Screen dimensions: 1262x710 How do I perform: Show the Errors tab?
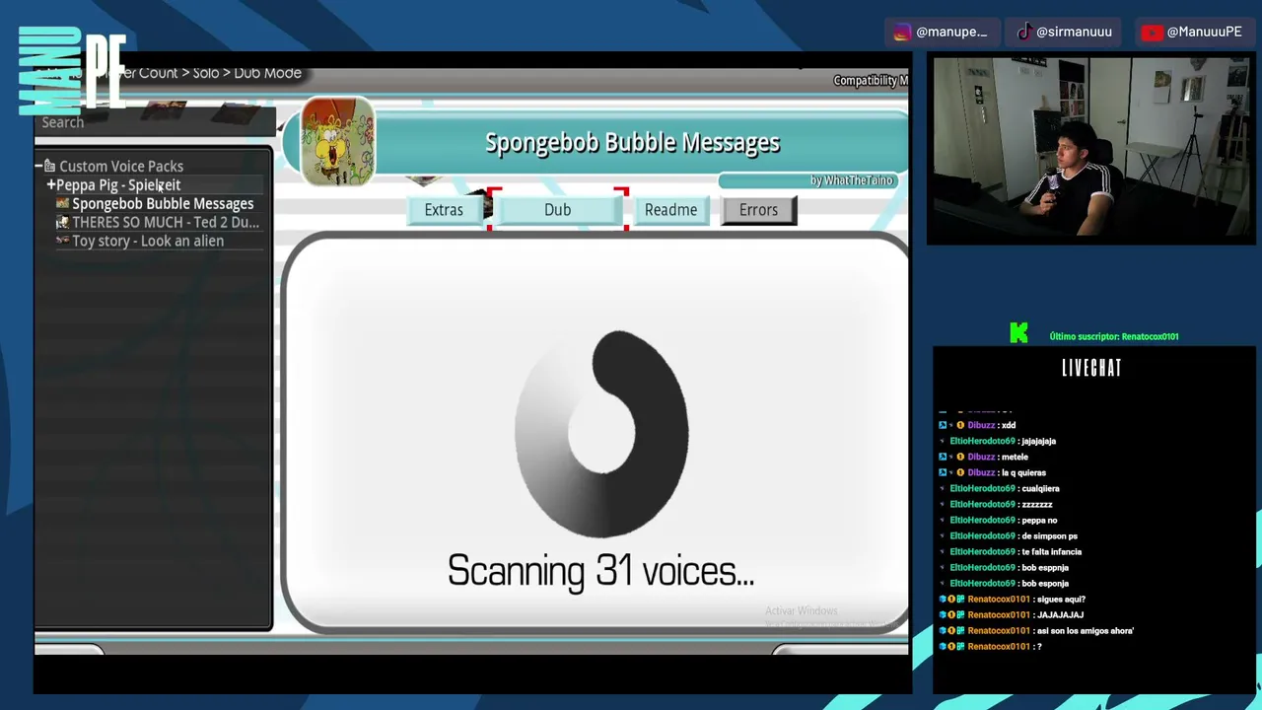758,210
